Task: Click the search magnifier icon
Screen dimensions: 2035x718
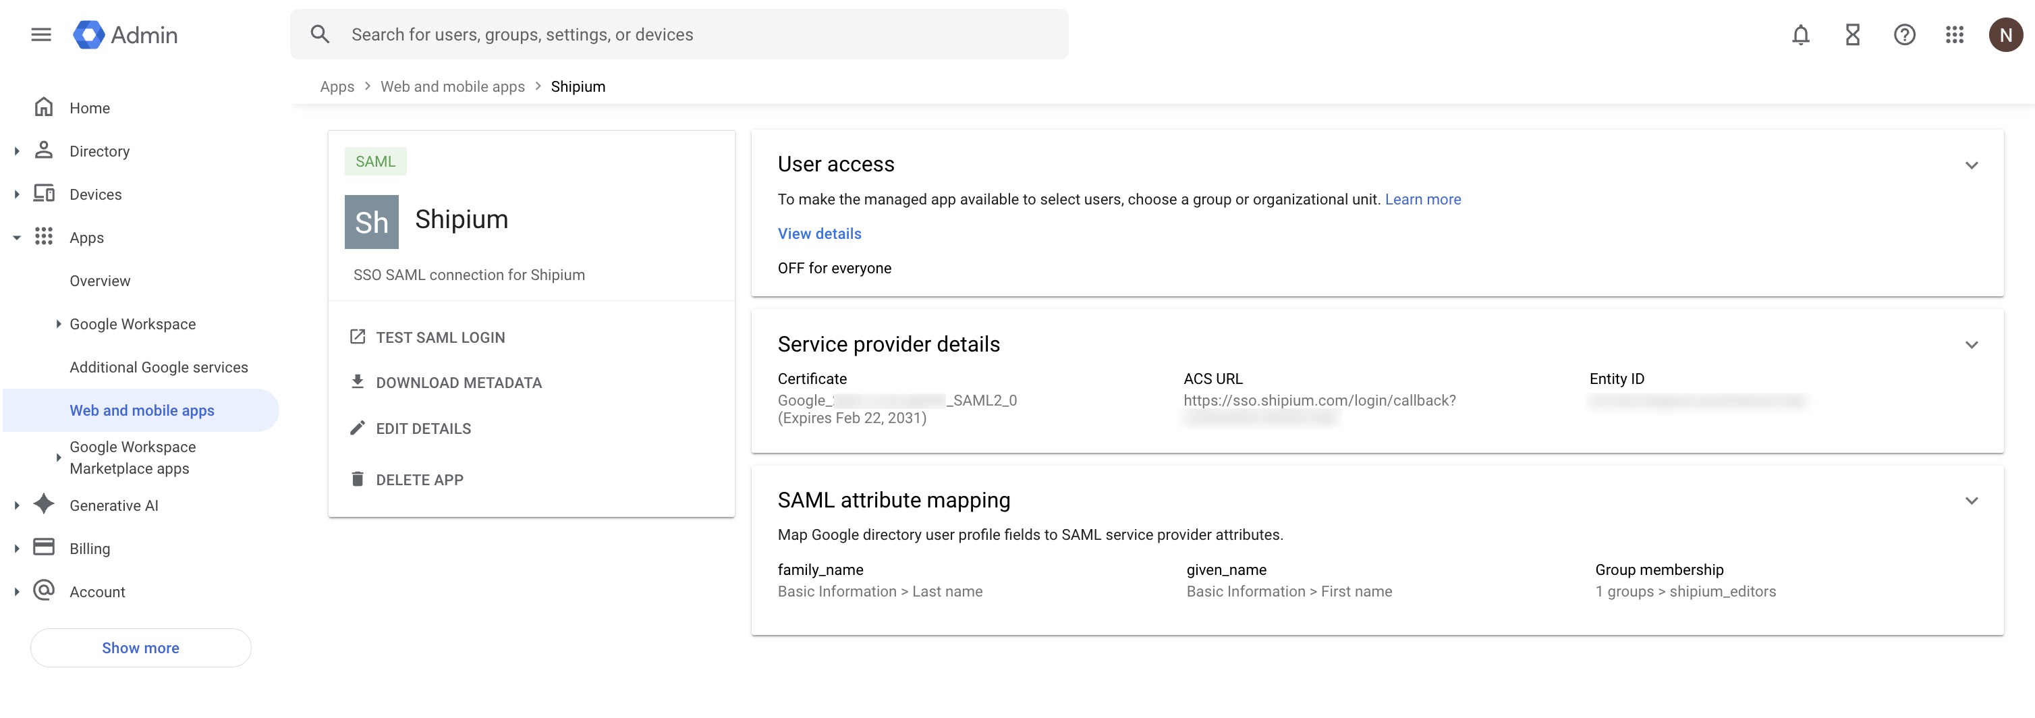Action: coord(320,34)
